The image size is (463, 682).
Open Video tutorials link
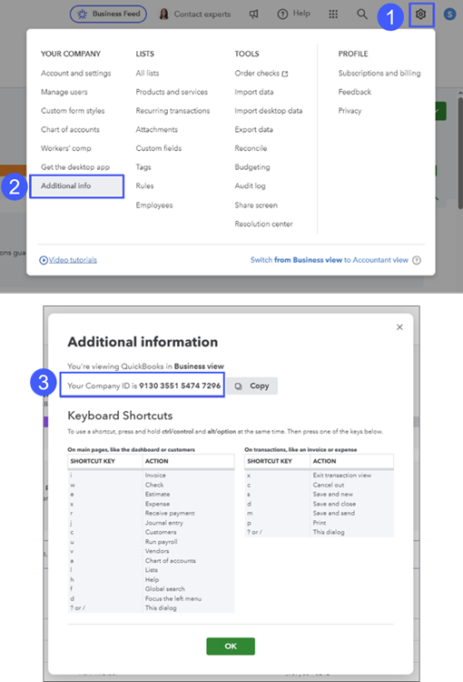[x=73, y=260]
